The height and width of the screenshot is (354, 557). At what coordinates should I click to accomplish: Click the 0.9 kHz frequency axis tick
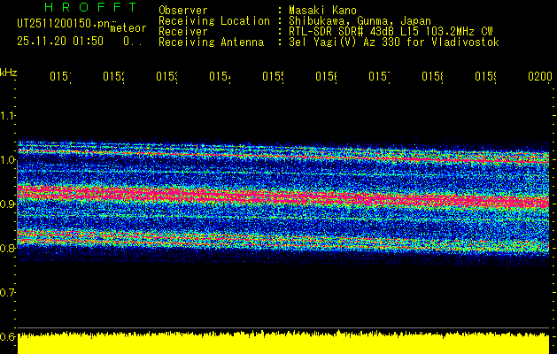tap(8, 204)
